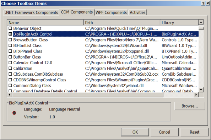Screen dimensions: 211x140
Task: Sort list by Path column header
Action: tap(122, 22)
